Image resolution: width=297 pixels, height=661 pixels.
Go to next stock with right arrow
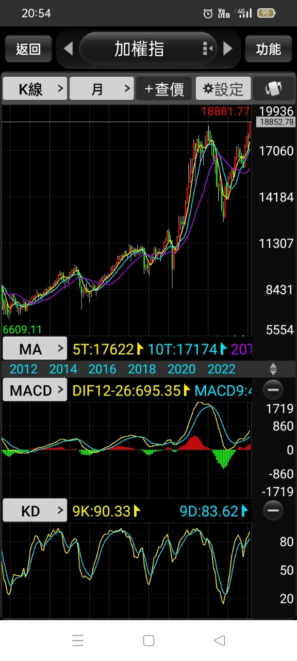click(228, 49)
